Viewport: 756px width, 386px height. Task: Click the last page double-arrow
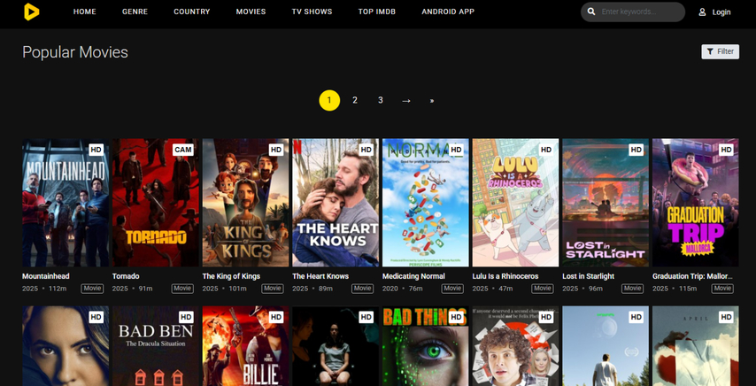click(x=431, y=101)
